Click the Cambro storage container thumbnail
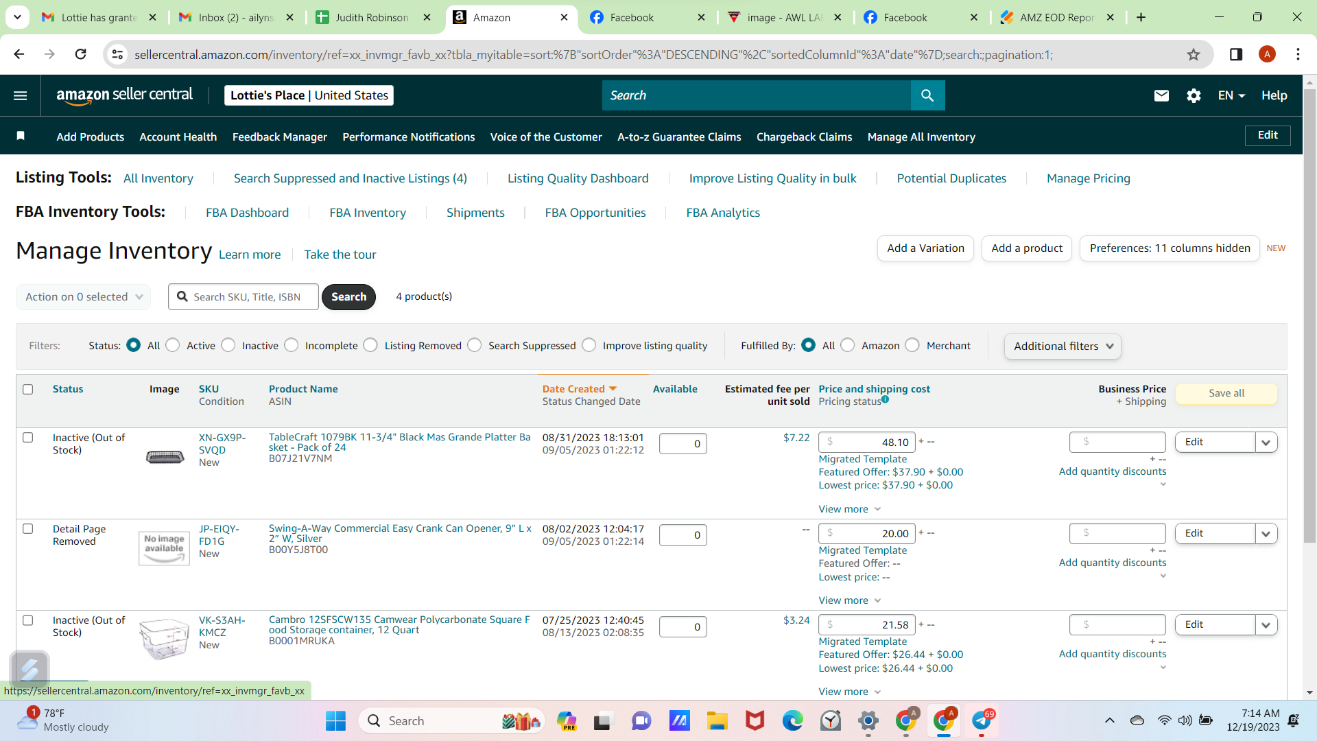 164,638
